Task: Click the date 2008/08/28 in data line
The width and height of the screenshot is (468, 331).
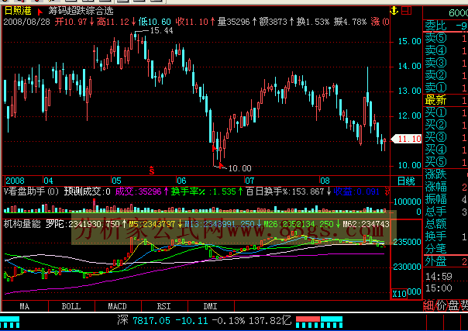Action: [26, 22]
